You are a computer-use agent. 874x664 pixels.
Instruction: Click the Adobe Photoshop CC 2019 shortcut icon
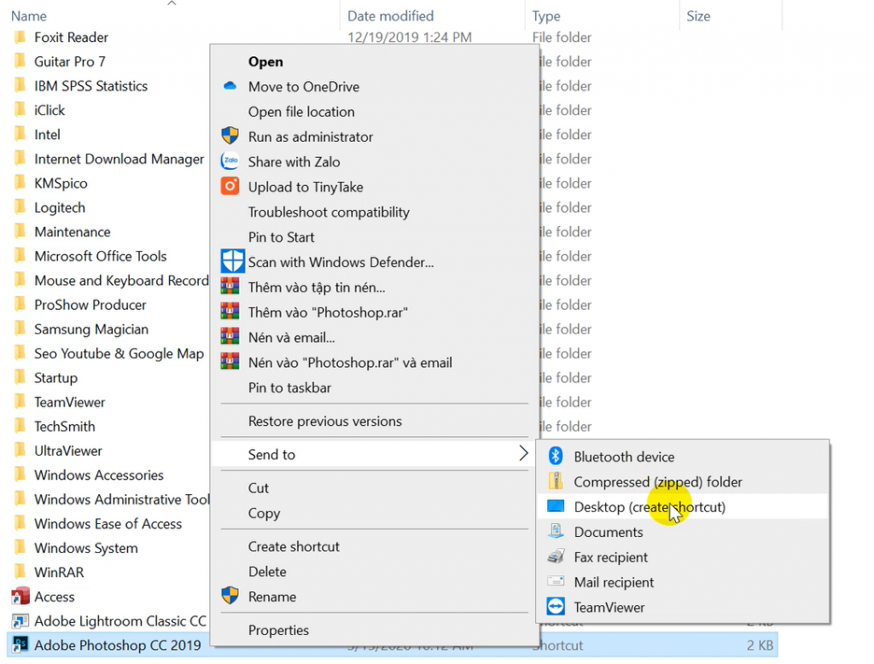(20, 645)
